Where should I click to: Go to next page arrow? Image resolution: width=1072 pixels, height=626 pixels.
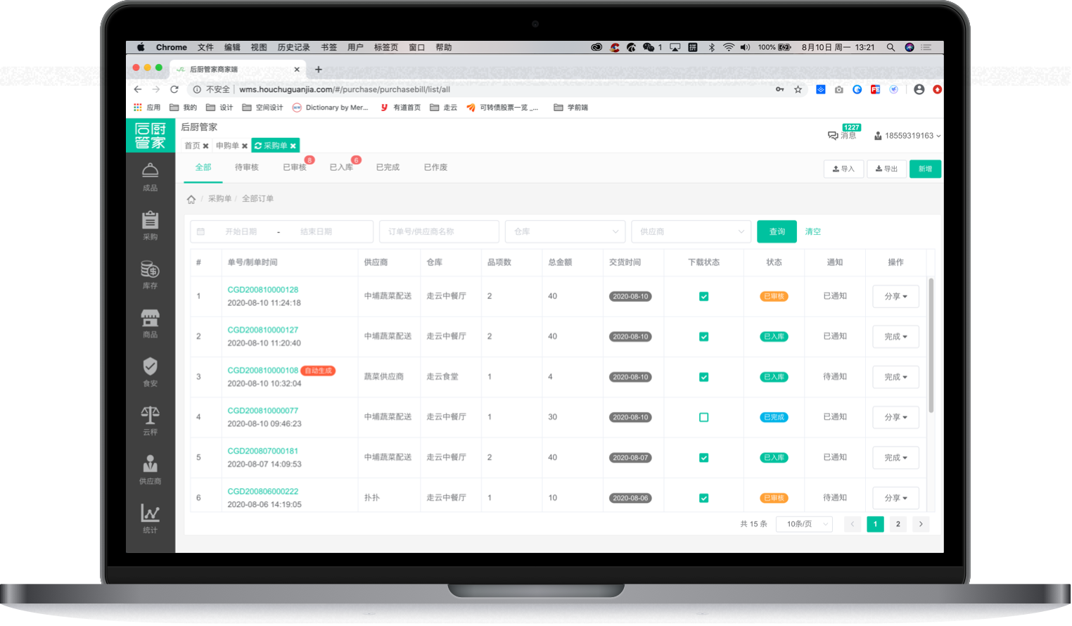click(x=921, y=524)
